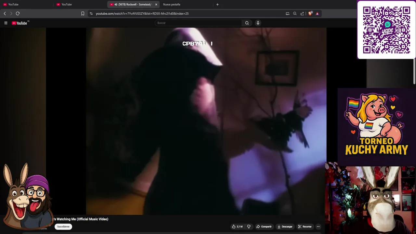
Task: Share the page via address bar share icon
Action: tap(302, 13)
